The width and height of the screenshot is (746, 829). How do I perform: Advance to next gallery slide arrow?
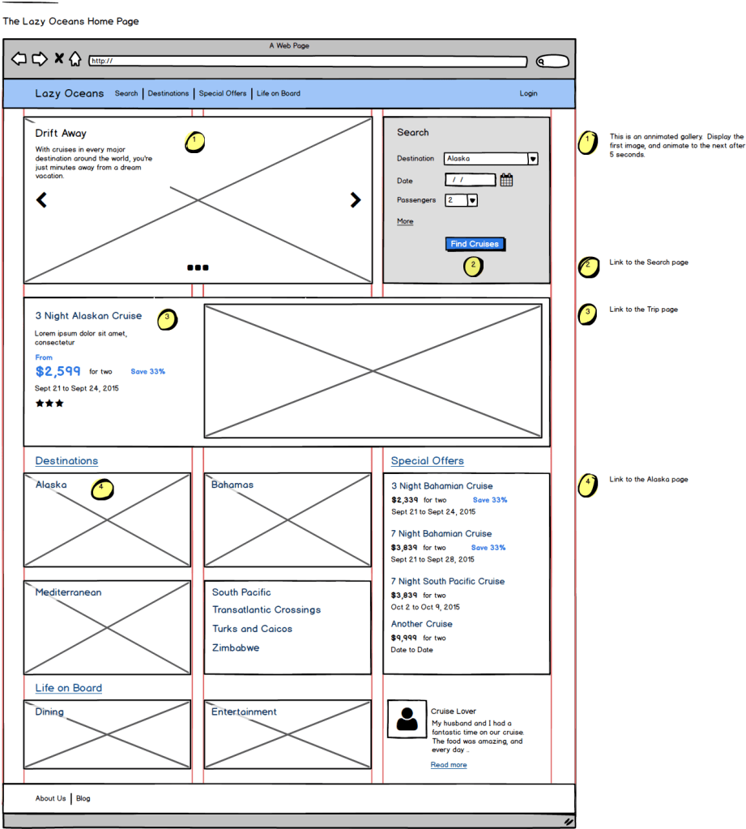pyautogui.click(x=355, y=200)
